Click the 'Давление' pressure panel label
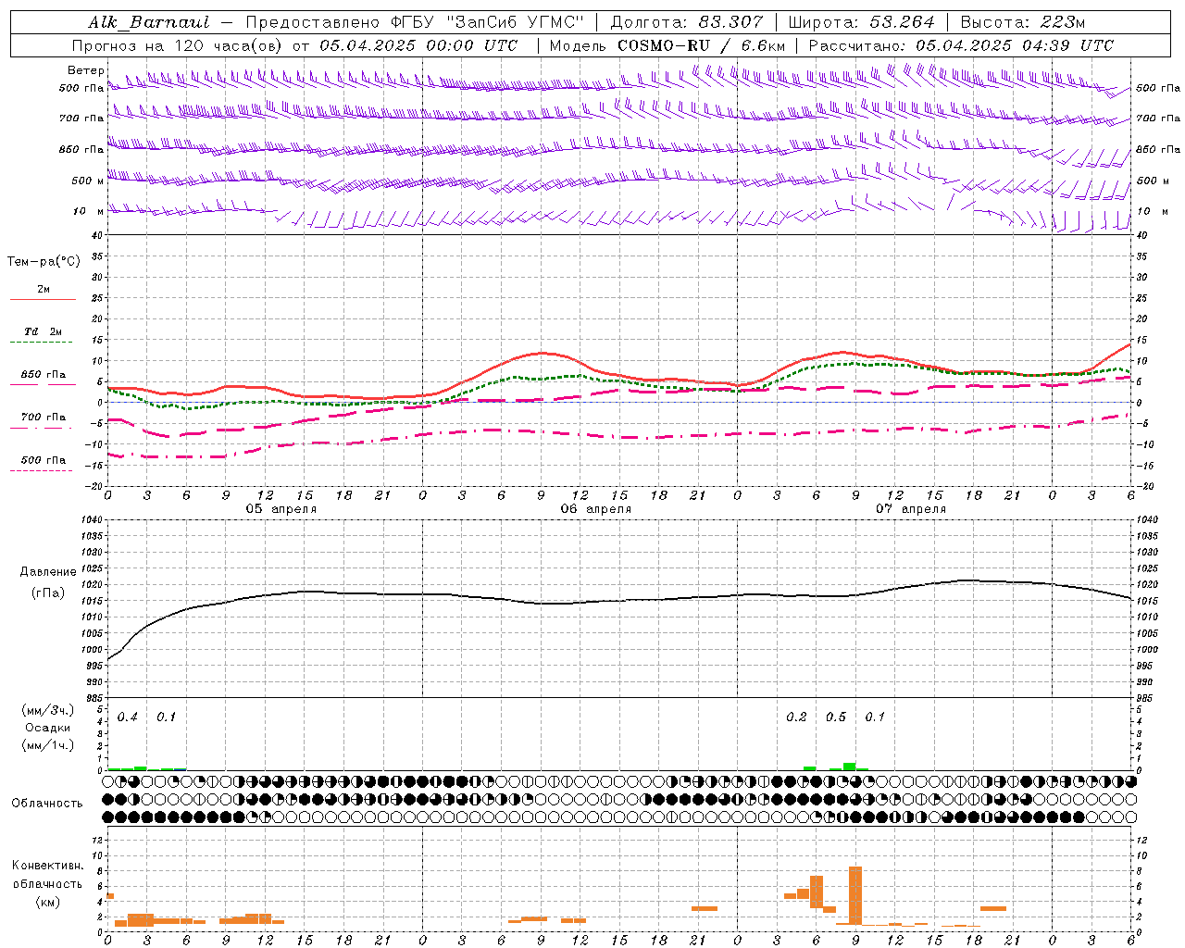The image size is (1185, 948). [48, 572]
